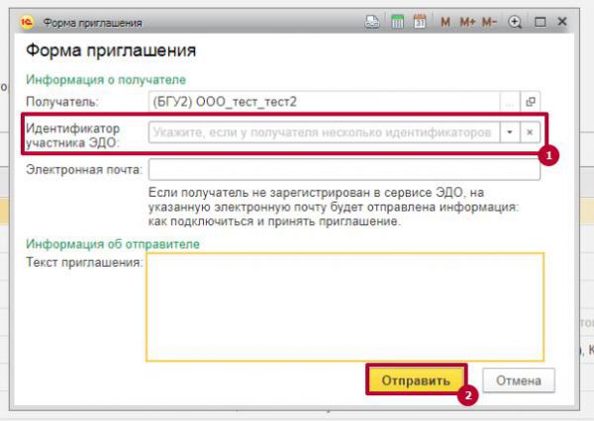Open the recipient record with the open-form icon

tap(531, 101)
